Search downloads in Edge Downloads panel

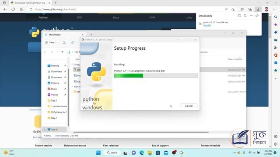pyautogui.click(x=245, y=16)
